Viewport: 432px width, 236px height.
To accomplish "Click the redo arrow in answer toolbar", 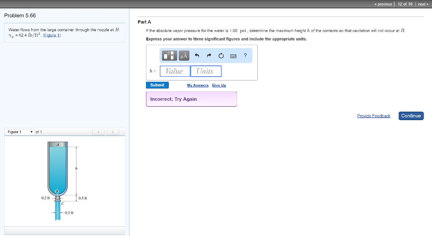I will tap(208, 56).
